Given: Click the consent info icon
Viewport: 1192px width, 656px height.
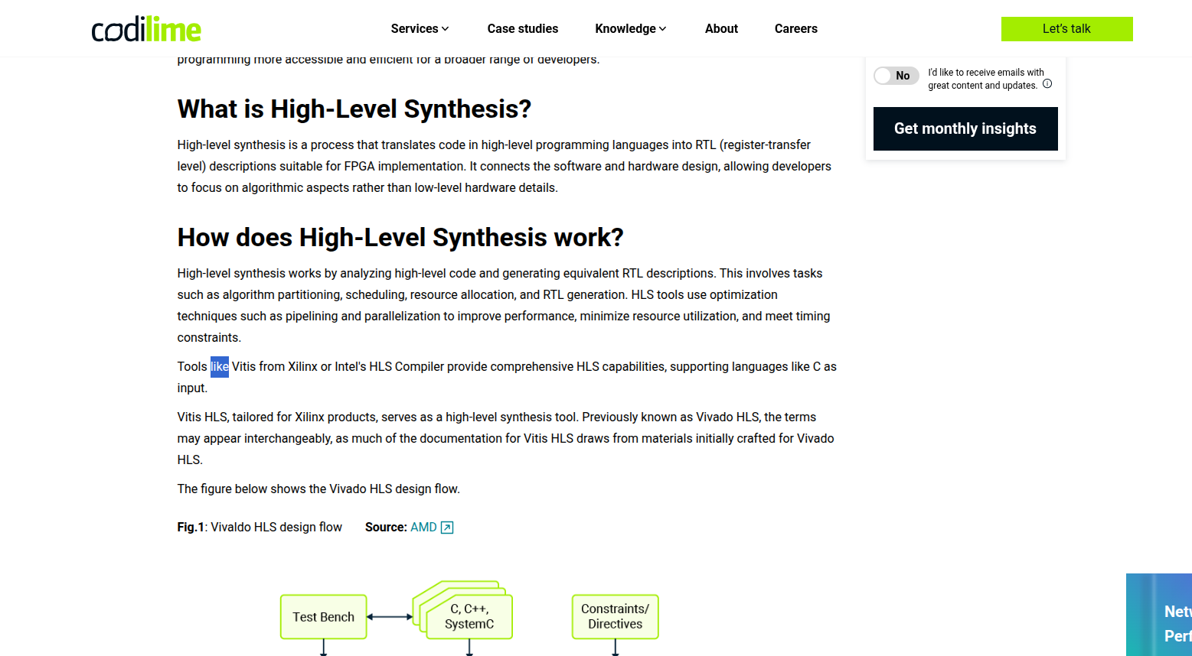Looking at the screenshot, I should [x=1047, y=84].
